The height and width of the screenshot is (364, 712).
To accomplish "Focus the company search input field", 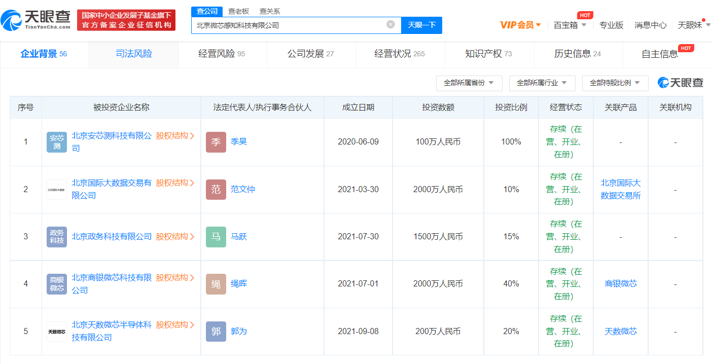I will click(x=289, y=25).
